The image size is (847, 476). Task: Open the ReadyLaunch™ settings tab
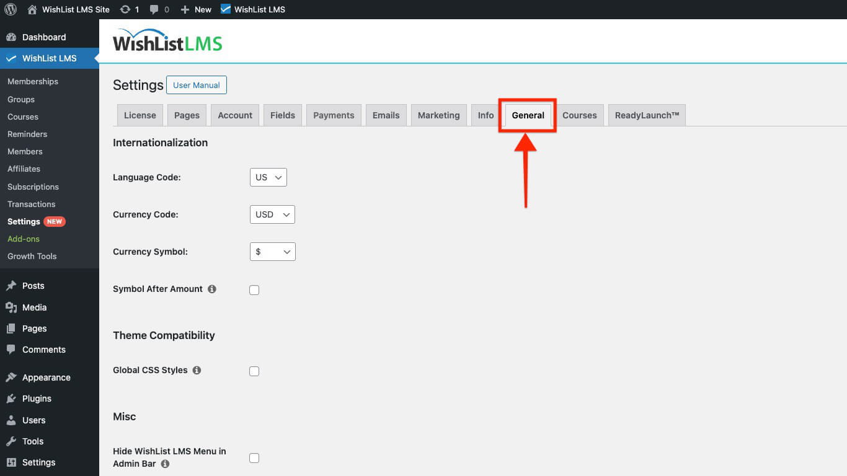(x=647, y=115)
